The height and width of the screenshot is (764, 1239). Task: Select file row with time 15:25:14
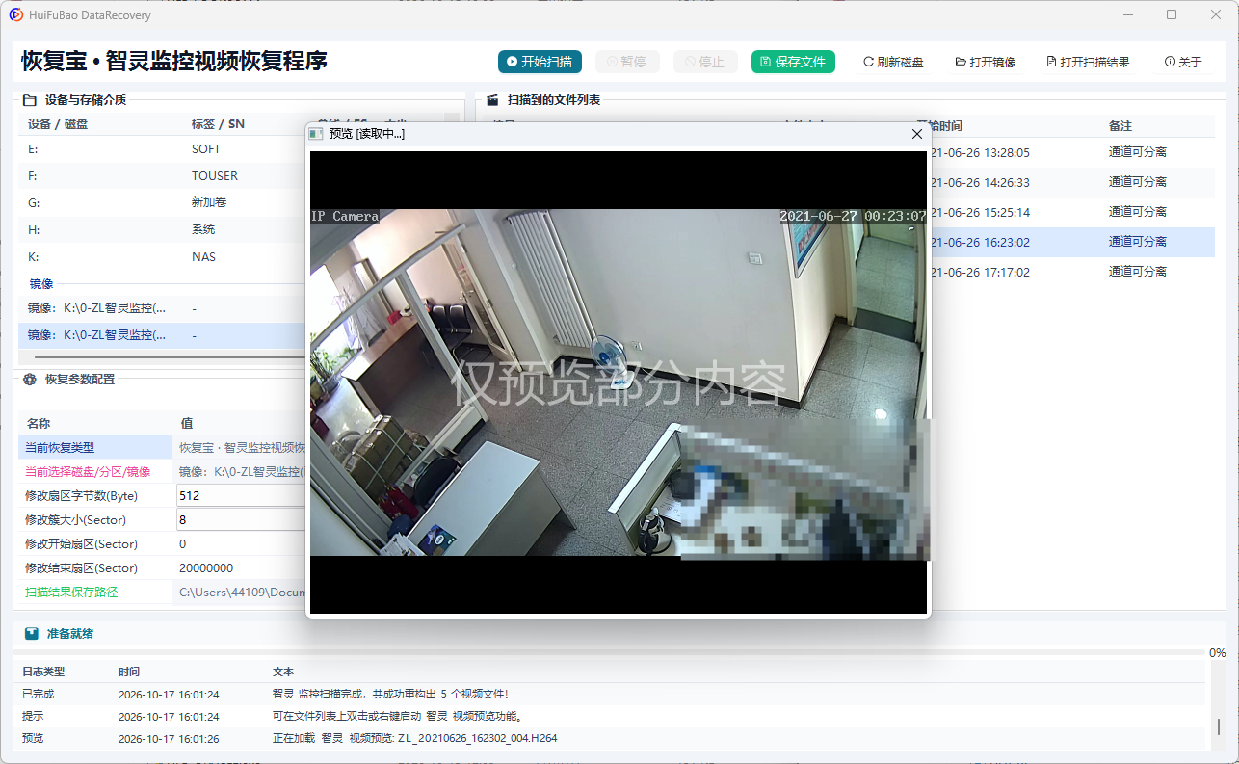point(1073,212)
